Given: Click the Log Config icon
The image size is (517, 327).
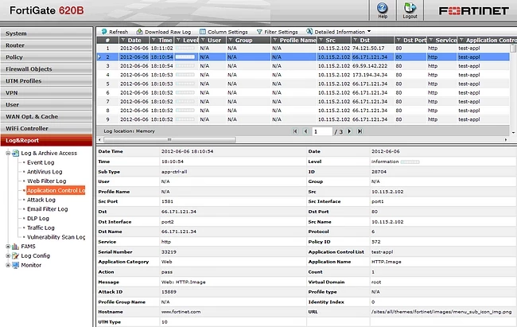Looking at the screenshot, I should click(15, 255).
